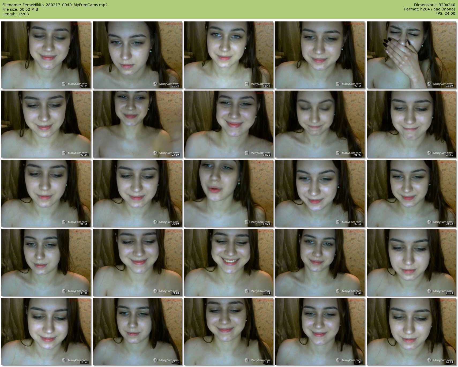Click the thumbnail timestamped 03:59
The width and height of the screenshot is (458, 367).
(137, 124)
